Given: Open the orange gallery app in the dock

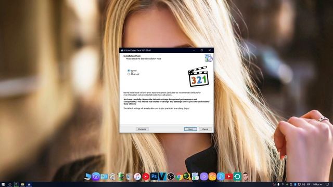Looking at the screenshot, I should tap(212, 177).
